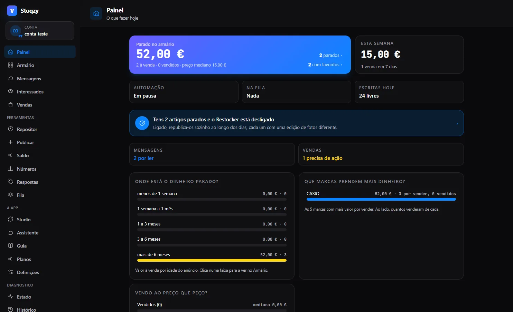Click the Vendas shopping bag icon
The height and width of the screenshot is (312, 513).
(10, 105)
